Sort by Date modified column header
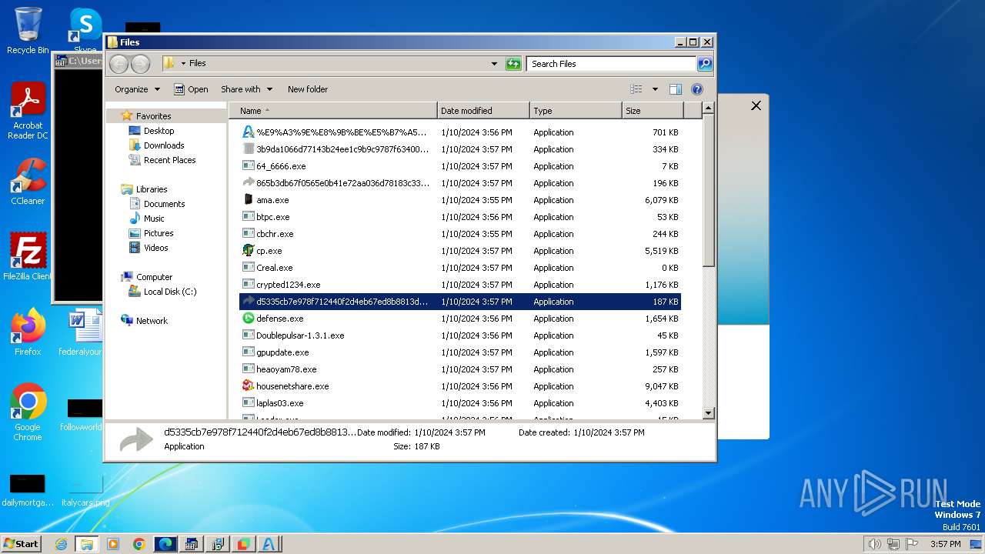985x554 pixels. point(483,111)
